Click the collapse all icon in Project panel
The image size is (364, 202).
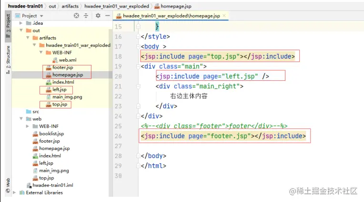[x=86, y=16]
